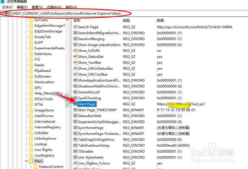Select the Main key in tree

coord(38,161)
